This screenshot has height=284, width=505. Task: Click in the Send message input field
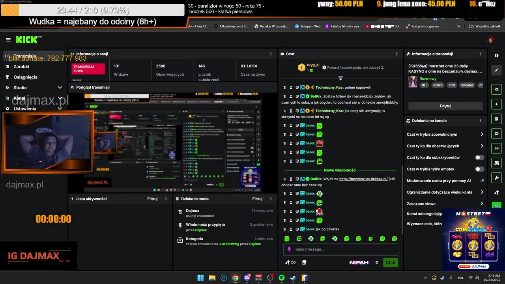[x=340, y=249]
